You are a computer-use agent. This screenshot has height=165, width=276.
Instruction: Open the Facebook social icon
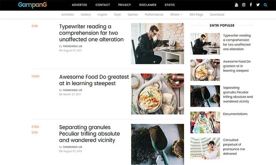coord(251,5)
